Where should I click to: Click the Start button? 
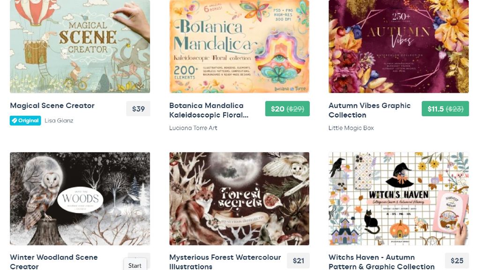(135, 264)
